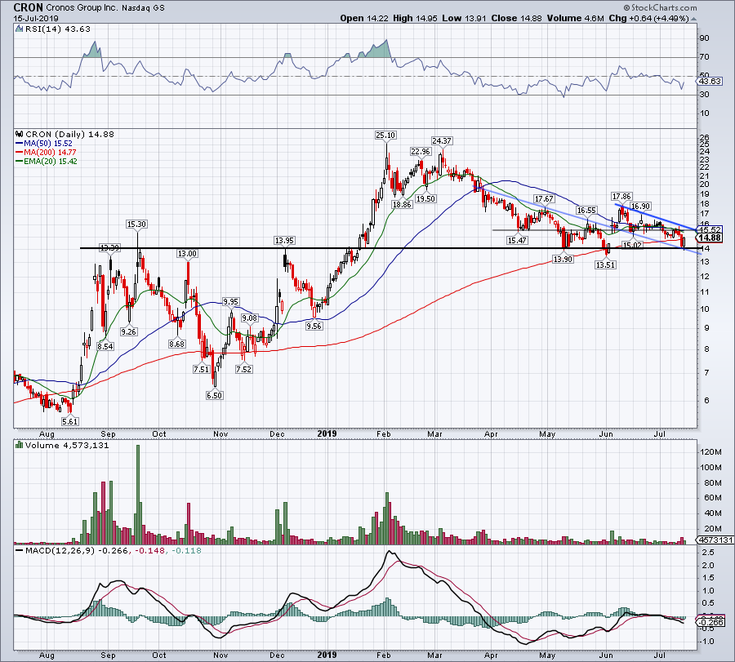Click the Cronos Group Inc. company name

coord(83,8)
